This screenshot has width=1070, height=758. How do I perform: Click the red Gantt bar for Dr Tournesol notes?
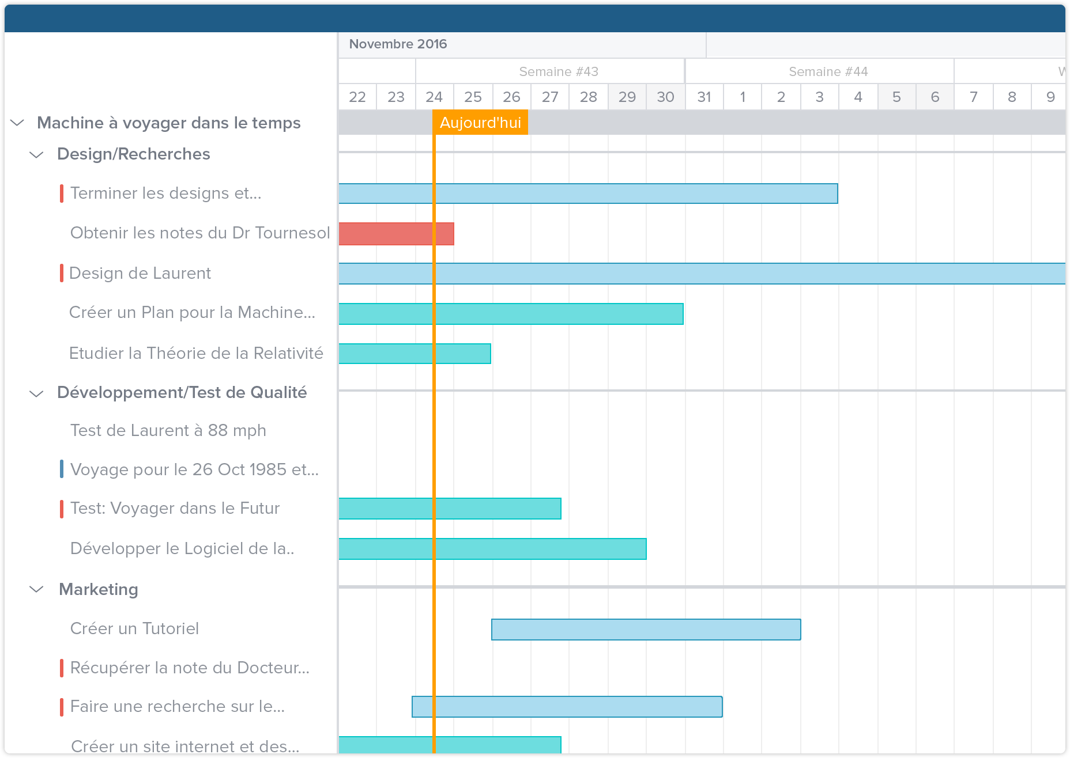click(x=397, y=234)
